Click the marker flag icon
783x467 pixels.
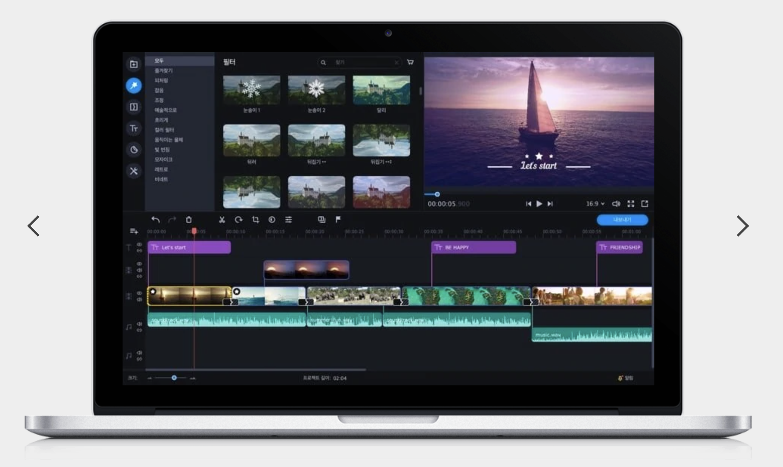click(x=338, y=219)
